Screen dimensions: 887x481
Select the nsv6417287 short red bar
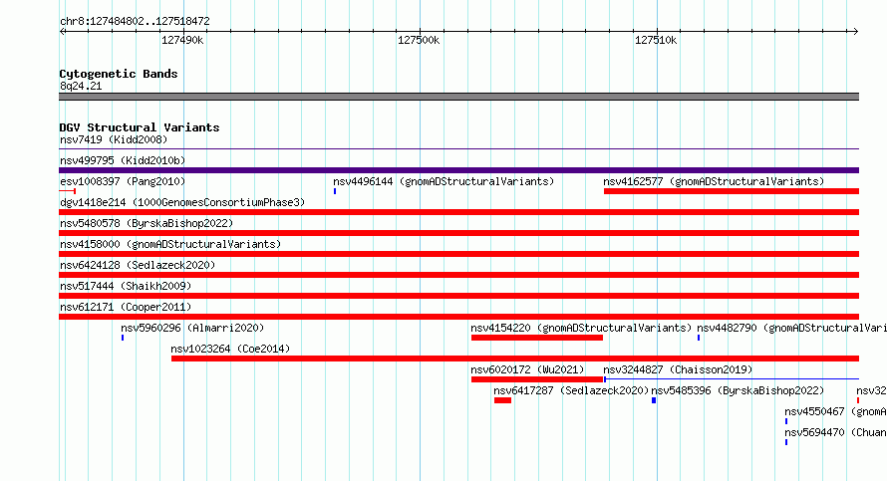(x=502, y=400)
